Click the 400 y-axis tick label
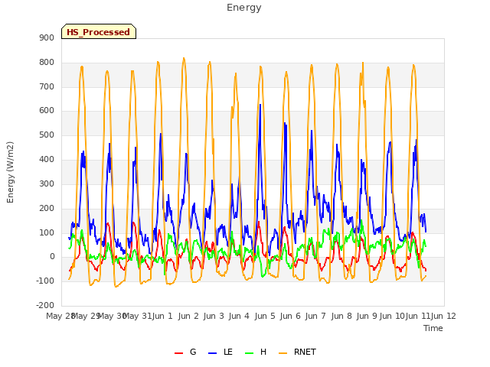 (x=47, y=160)
